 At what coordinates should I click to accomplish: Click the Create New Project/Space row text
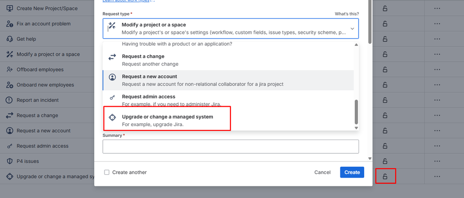[47, 8]
